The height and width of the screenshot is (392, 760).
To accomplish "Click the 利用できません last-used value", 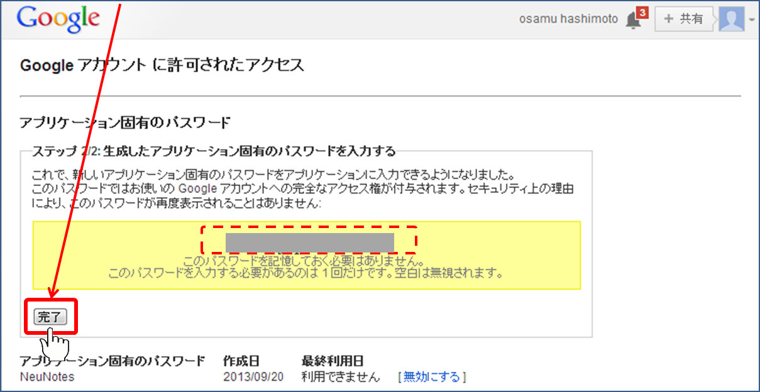I will click(x=341, y=377).
